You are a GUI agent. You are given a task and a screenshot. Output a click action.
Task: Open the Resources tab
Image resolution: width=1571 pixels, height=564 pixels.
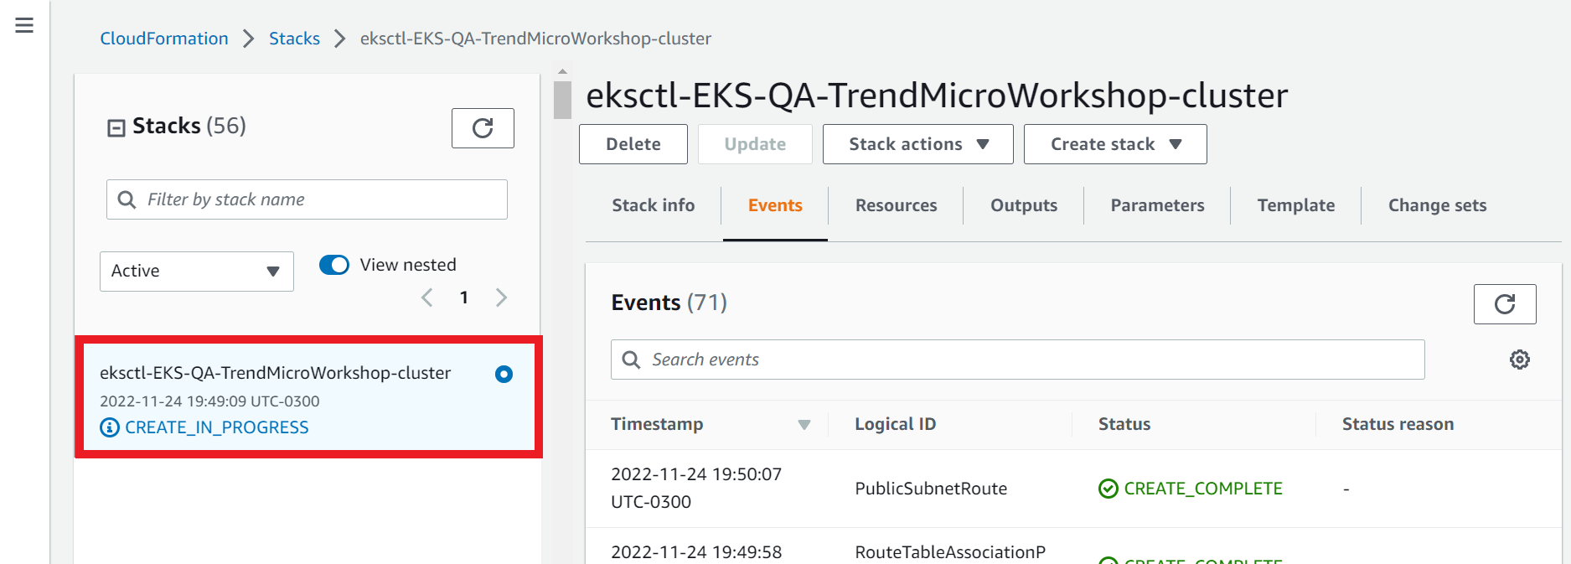[x=897, y=205]
